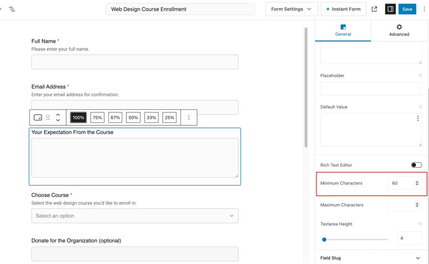The image size is (429, 264).
Task: Click the Default Value textarea
Action: click(x=371, y=130)
